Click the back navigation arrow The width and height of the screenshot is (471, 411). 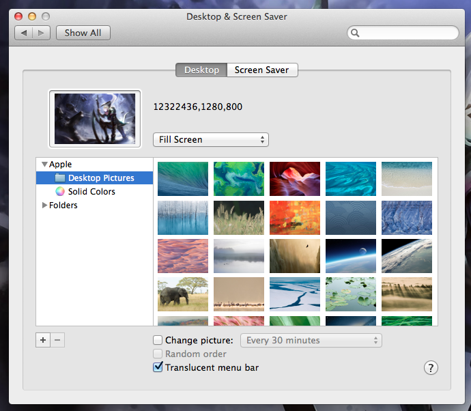pos(23,33)
